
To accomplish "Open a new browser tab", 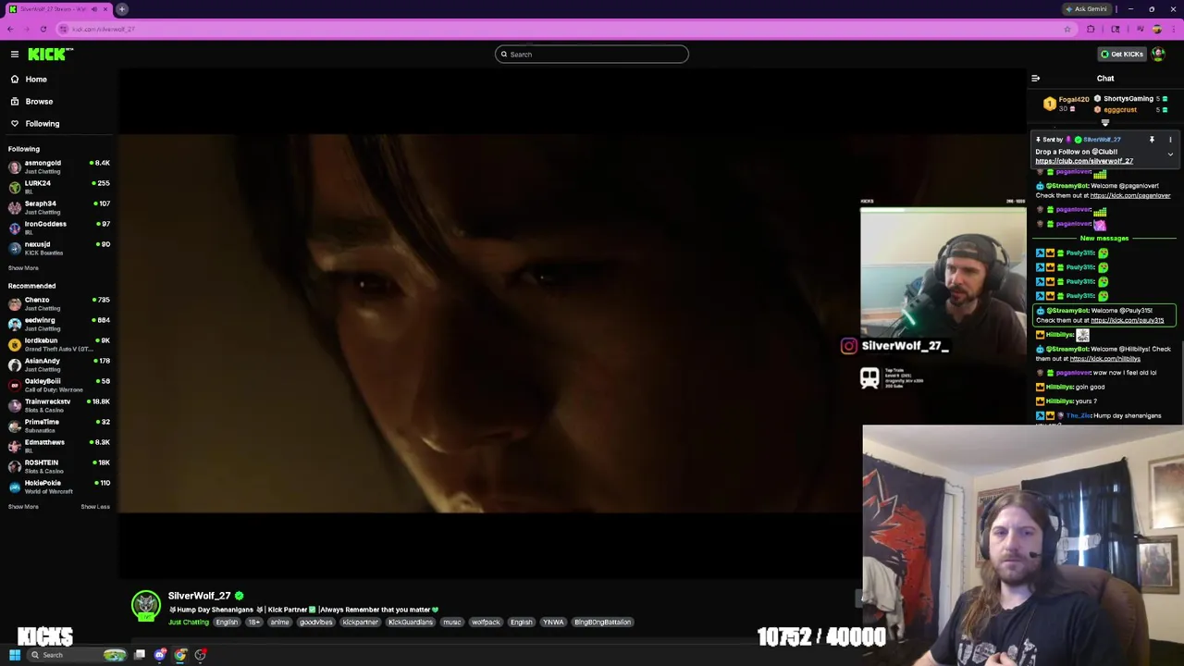I will (122, 9).
